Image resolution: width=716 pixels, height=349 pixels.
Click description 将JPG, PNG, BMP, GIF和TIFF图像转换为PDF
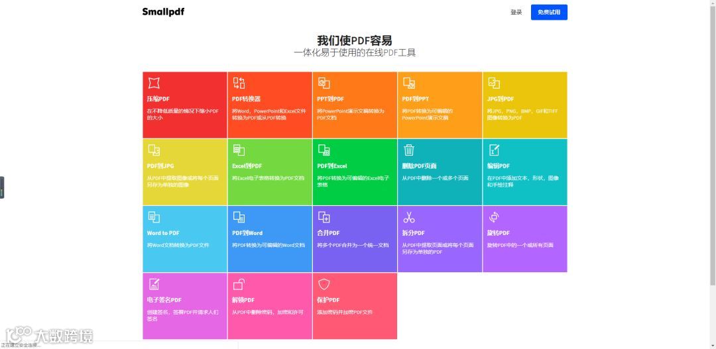tap(522, 115)
